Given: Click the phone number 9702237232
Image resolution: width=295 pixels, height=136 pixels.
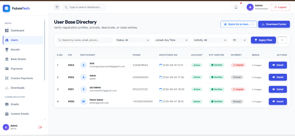Looking at the screenshot, I should (140, 89).
